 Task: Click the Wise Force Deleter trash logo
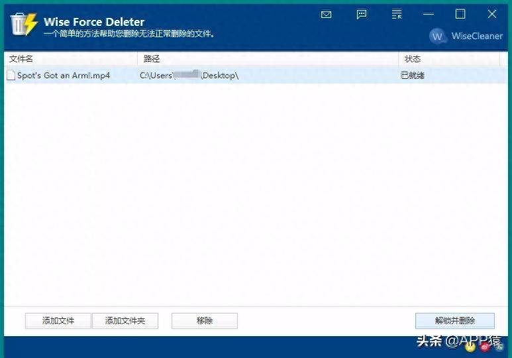pos(23,24)
